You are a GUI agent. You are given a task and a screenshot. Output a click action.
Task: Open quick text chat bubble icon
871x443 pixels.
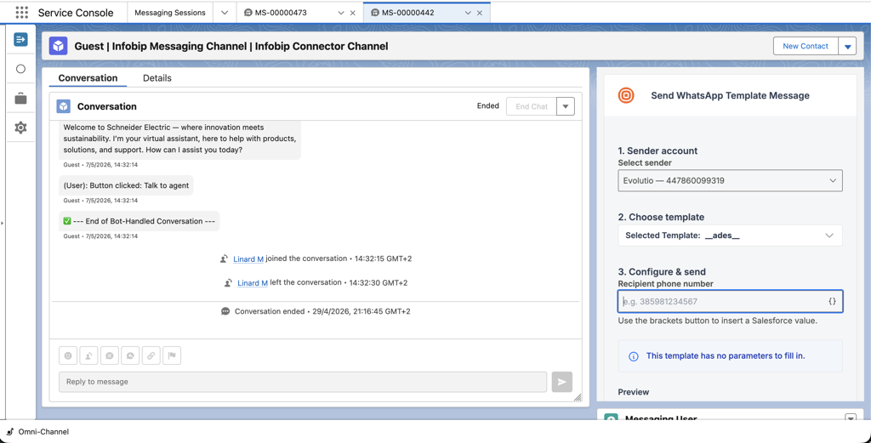[110, 355]
